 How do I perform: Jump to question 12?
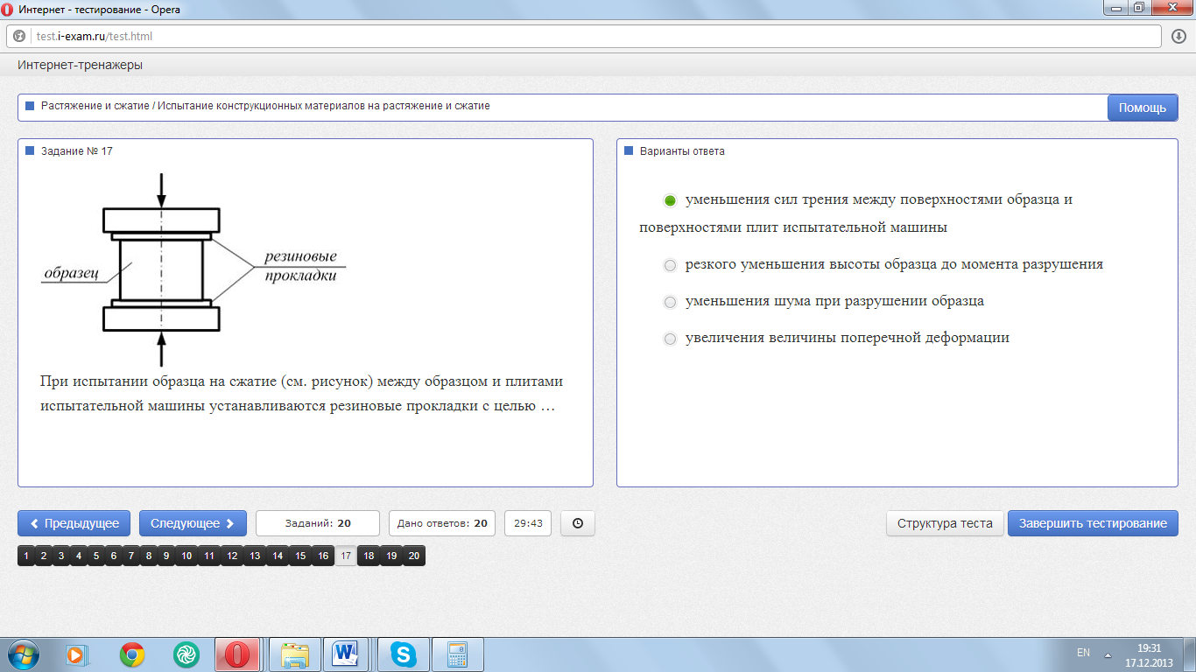tap(232, 556)
